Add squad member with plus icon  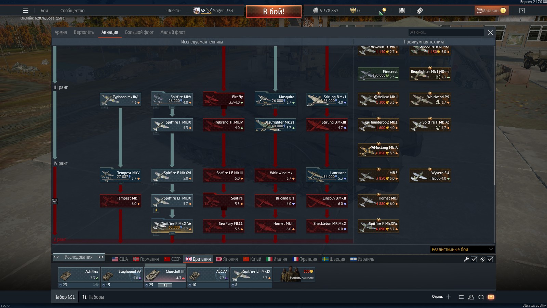coord(449,297)
